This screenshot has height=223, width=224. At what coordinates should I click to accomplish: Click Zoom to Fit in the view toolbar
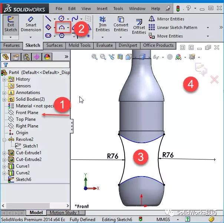[95, 57]
